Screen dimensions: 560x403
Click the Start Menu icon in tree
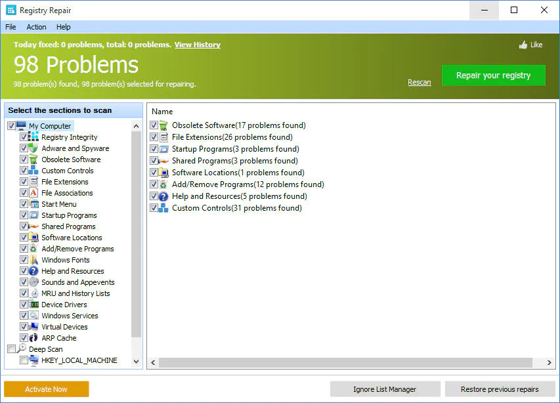33,204
